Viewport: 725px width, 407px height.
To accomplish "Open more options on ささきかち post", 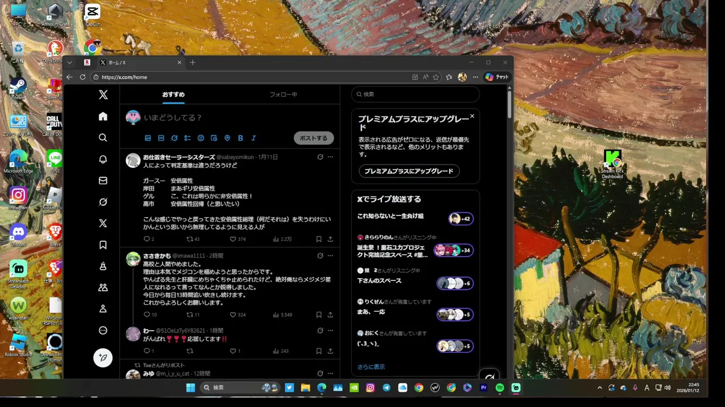I will 330,256.
